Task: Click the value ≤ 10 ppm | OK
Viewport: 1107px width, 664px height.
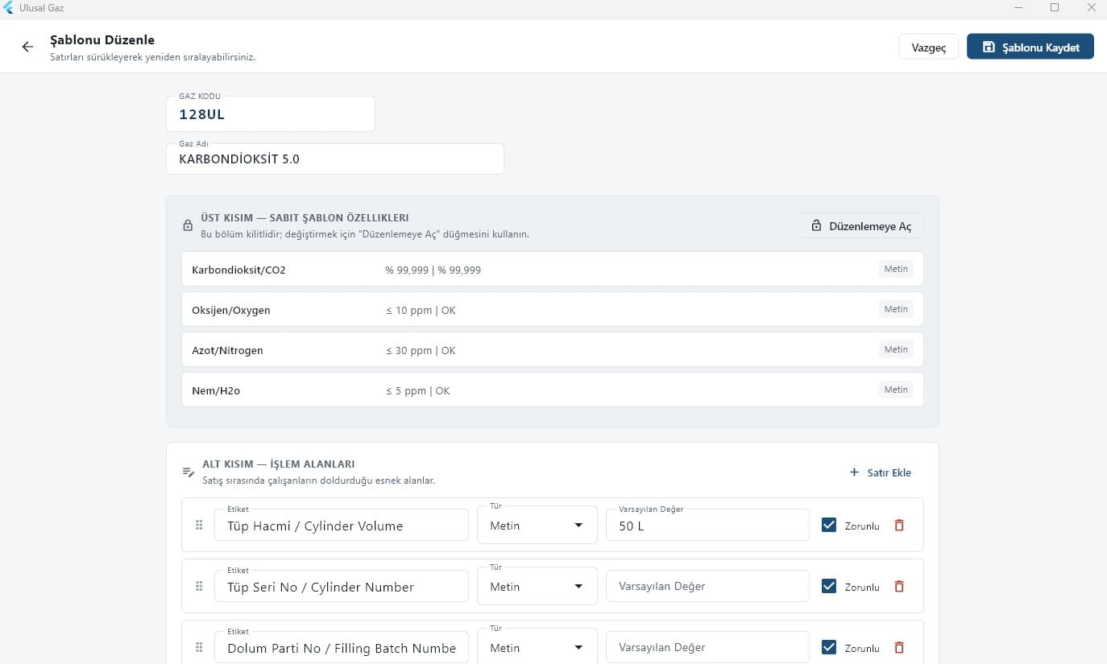Action: 421,310
